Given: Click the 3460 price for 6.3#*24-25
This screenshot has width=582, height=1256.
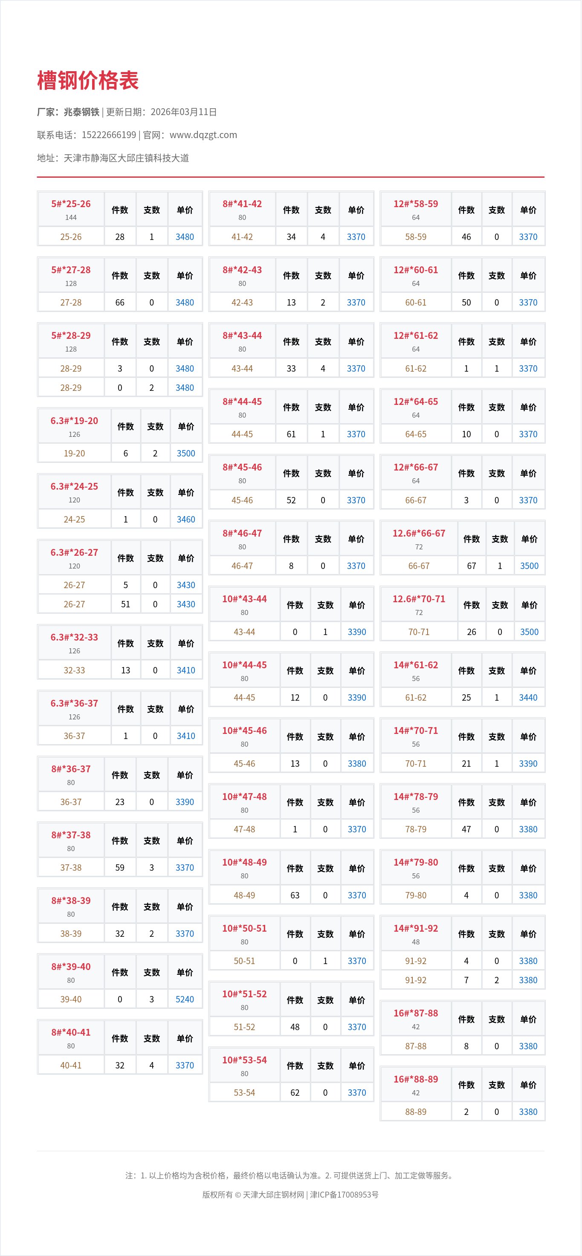Looking at the screenshot, I should click(x=186, y=519).
